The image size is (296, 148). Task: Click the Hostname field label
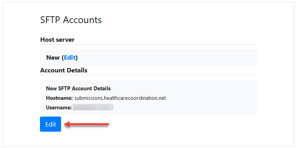point(59,98)
